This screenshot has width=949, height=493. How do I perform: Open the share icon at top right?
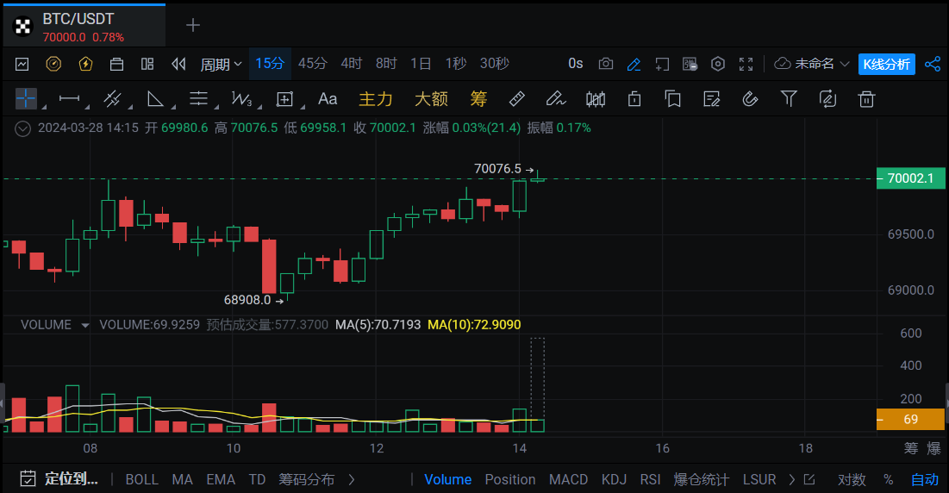click(x=932, y=64)
